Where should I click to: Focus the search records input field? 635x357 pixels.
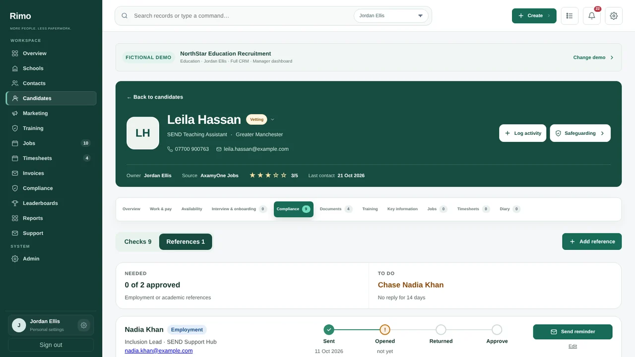(241, 16)
